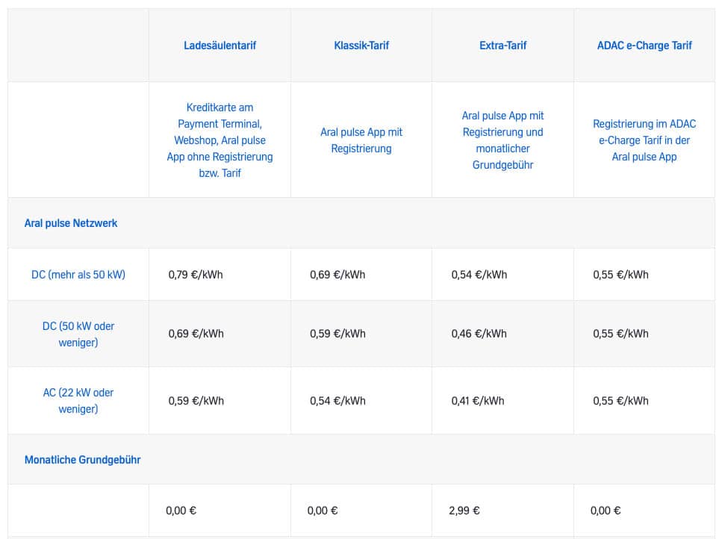
Task: Click the Extra-Tarif column header
Action: [x=502, y=46]
